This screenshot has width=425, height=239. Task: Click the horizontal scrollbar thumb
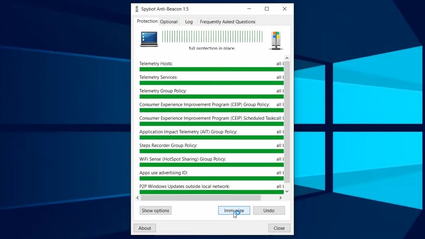201,198
